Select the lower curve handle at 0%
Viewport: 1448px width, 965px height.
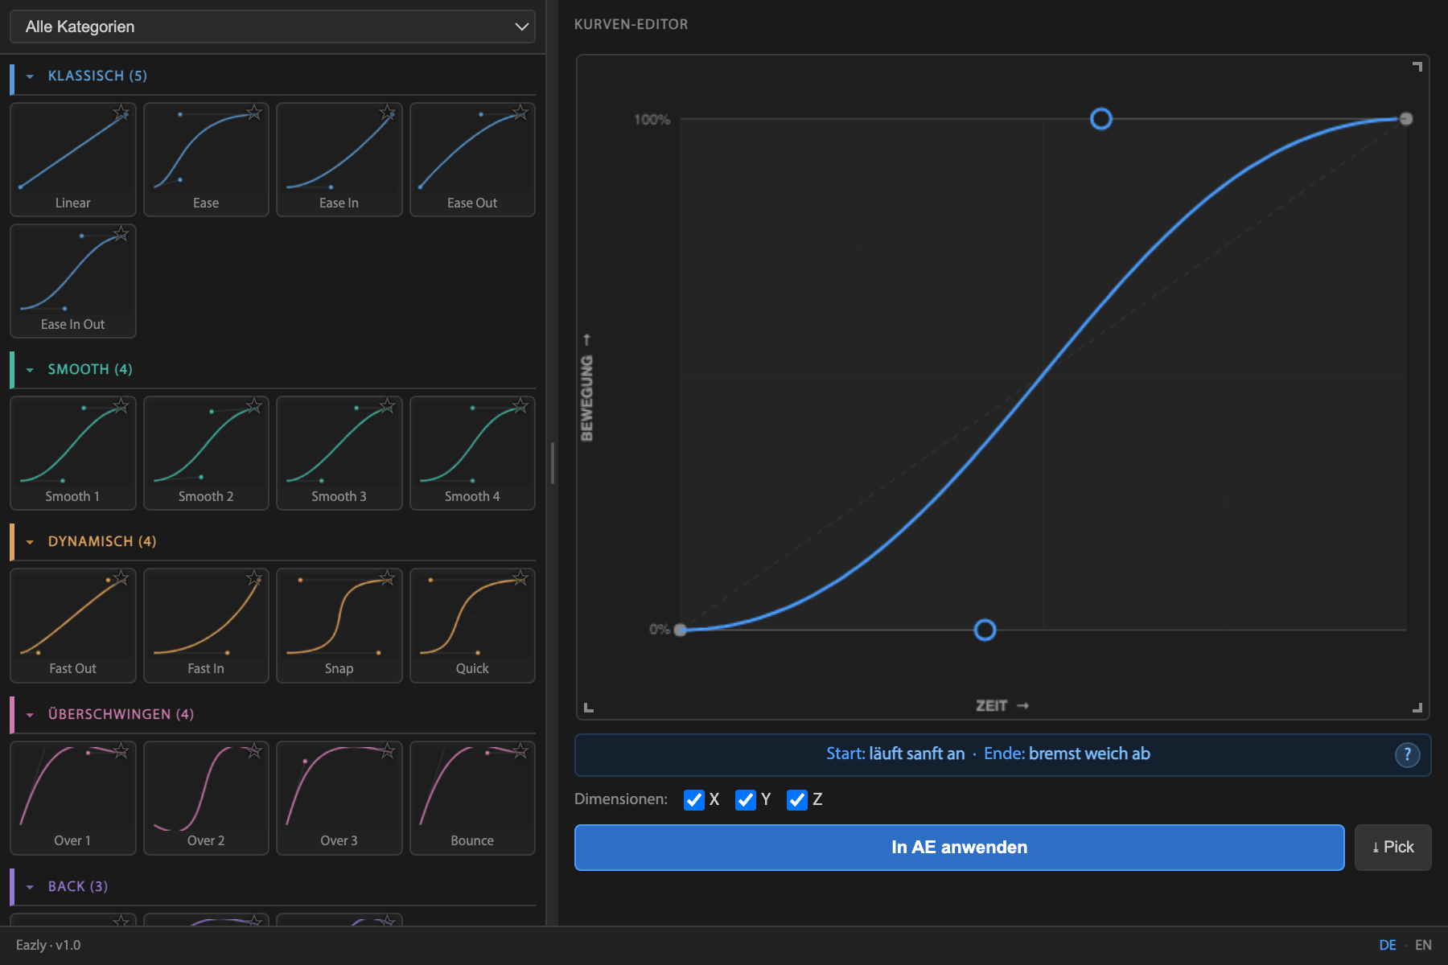pos(985,630)
